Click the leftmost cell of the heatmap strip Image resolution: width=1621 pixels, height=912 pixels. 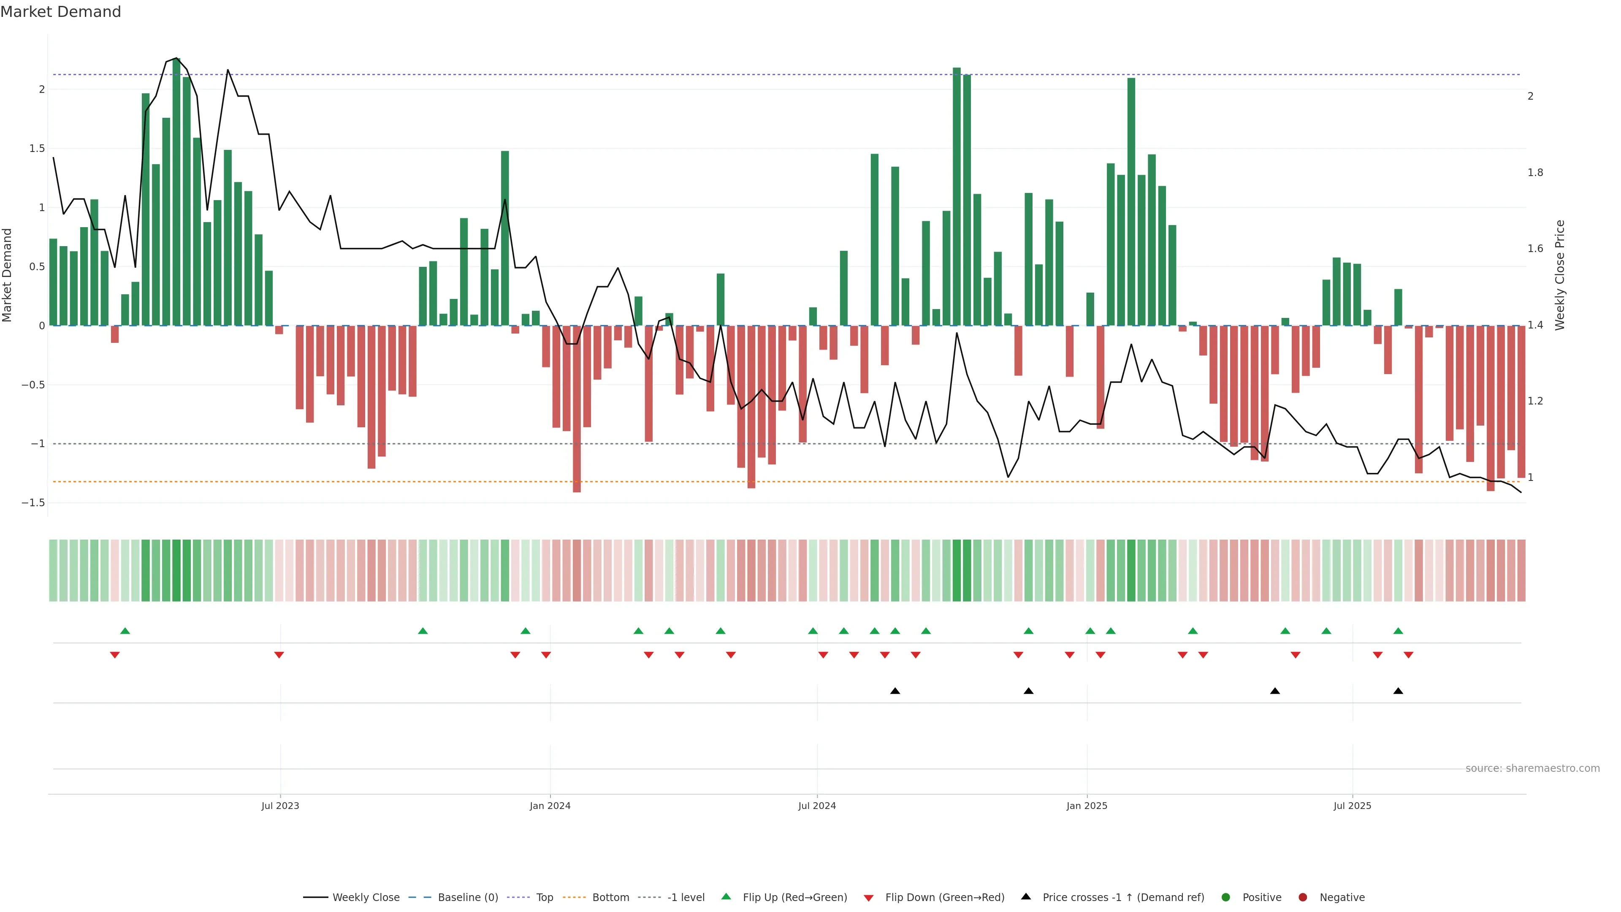point(53,570)
